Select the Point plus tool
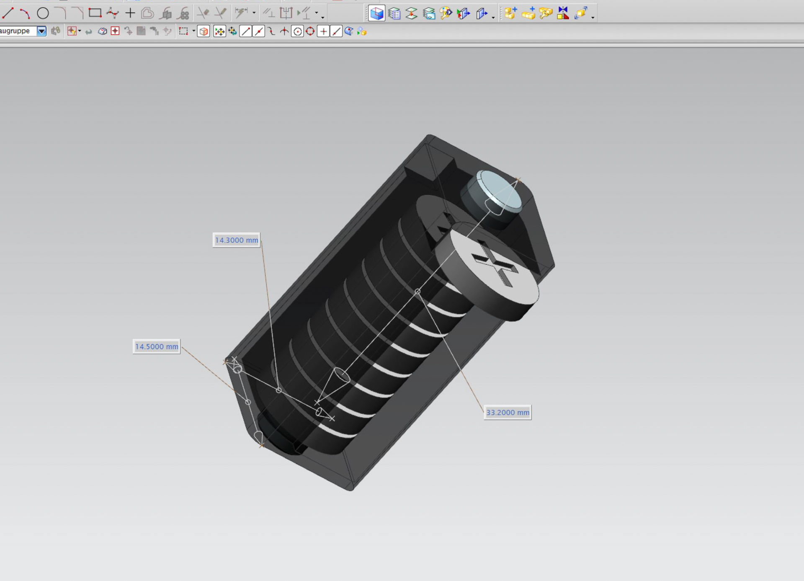The image size is (804, 581). click(x=130, y=13)
